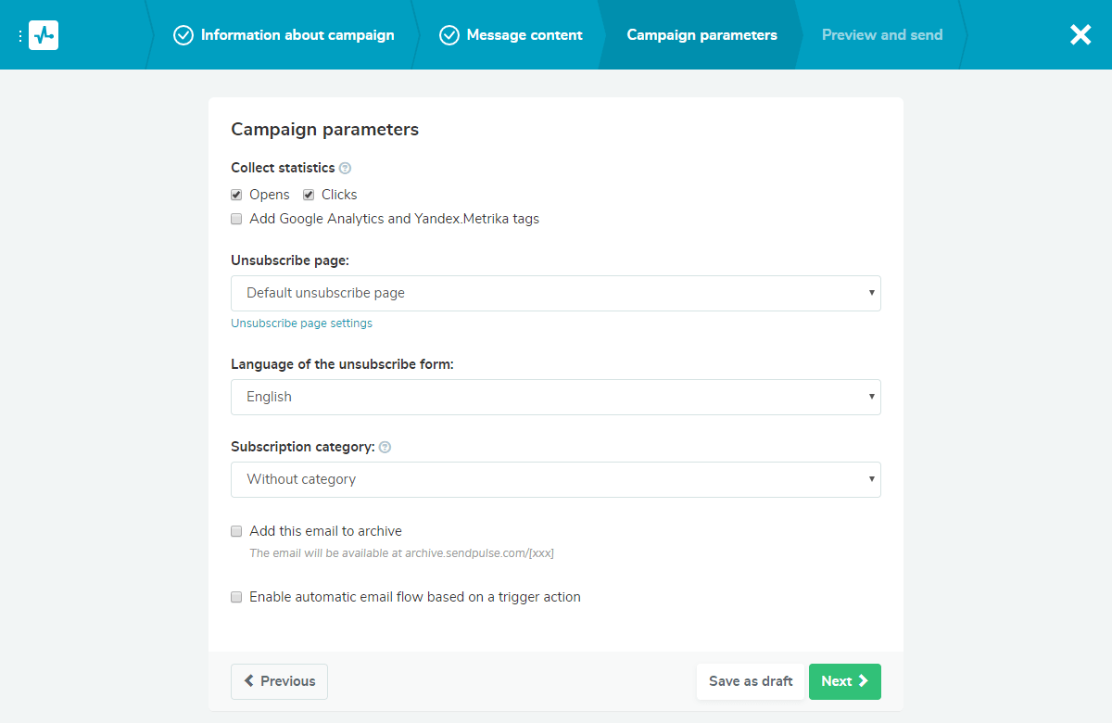Close the campaign wizard with the X icon

coord(1080,35)
